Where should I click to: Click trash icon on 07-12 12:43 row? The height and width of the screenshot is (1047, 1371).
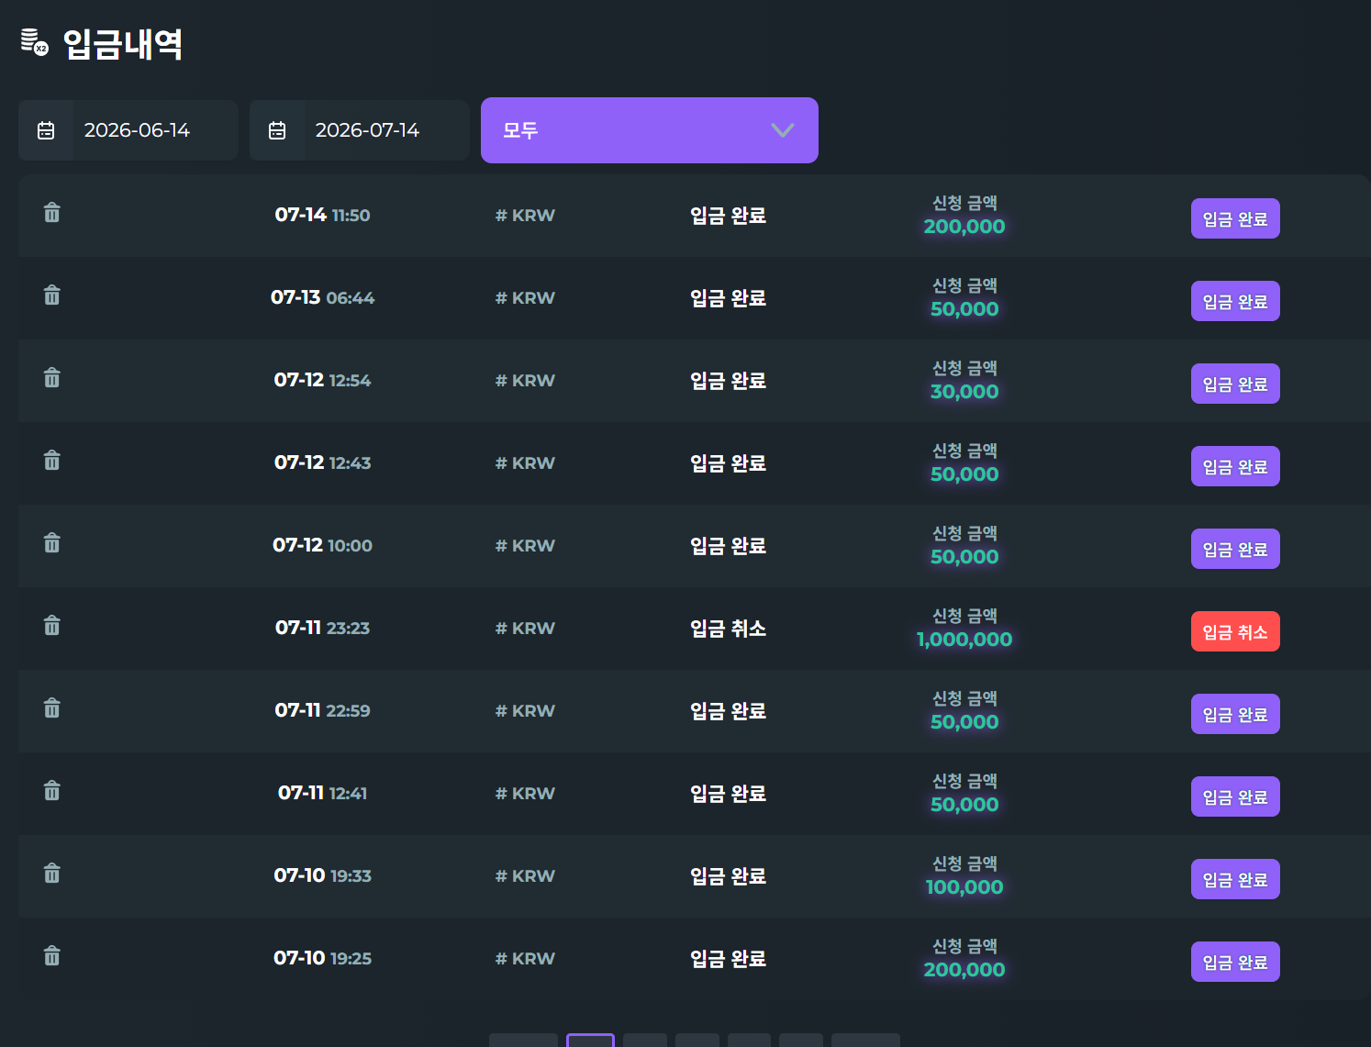click(52, 461)
